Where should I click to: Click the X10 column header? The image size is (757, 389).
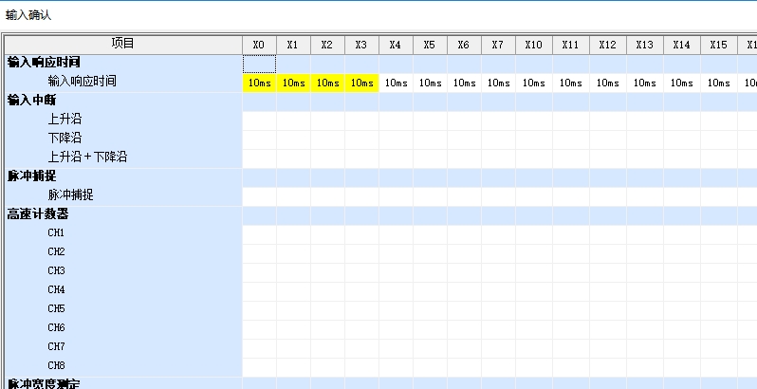pos(533,45)
